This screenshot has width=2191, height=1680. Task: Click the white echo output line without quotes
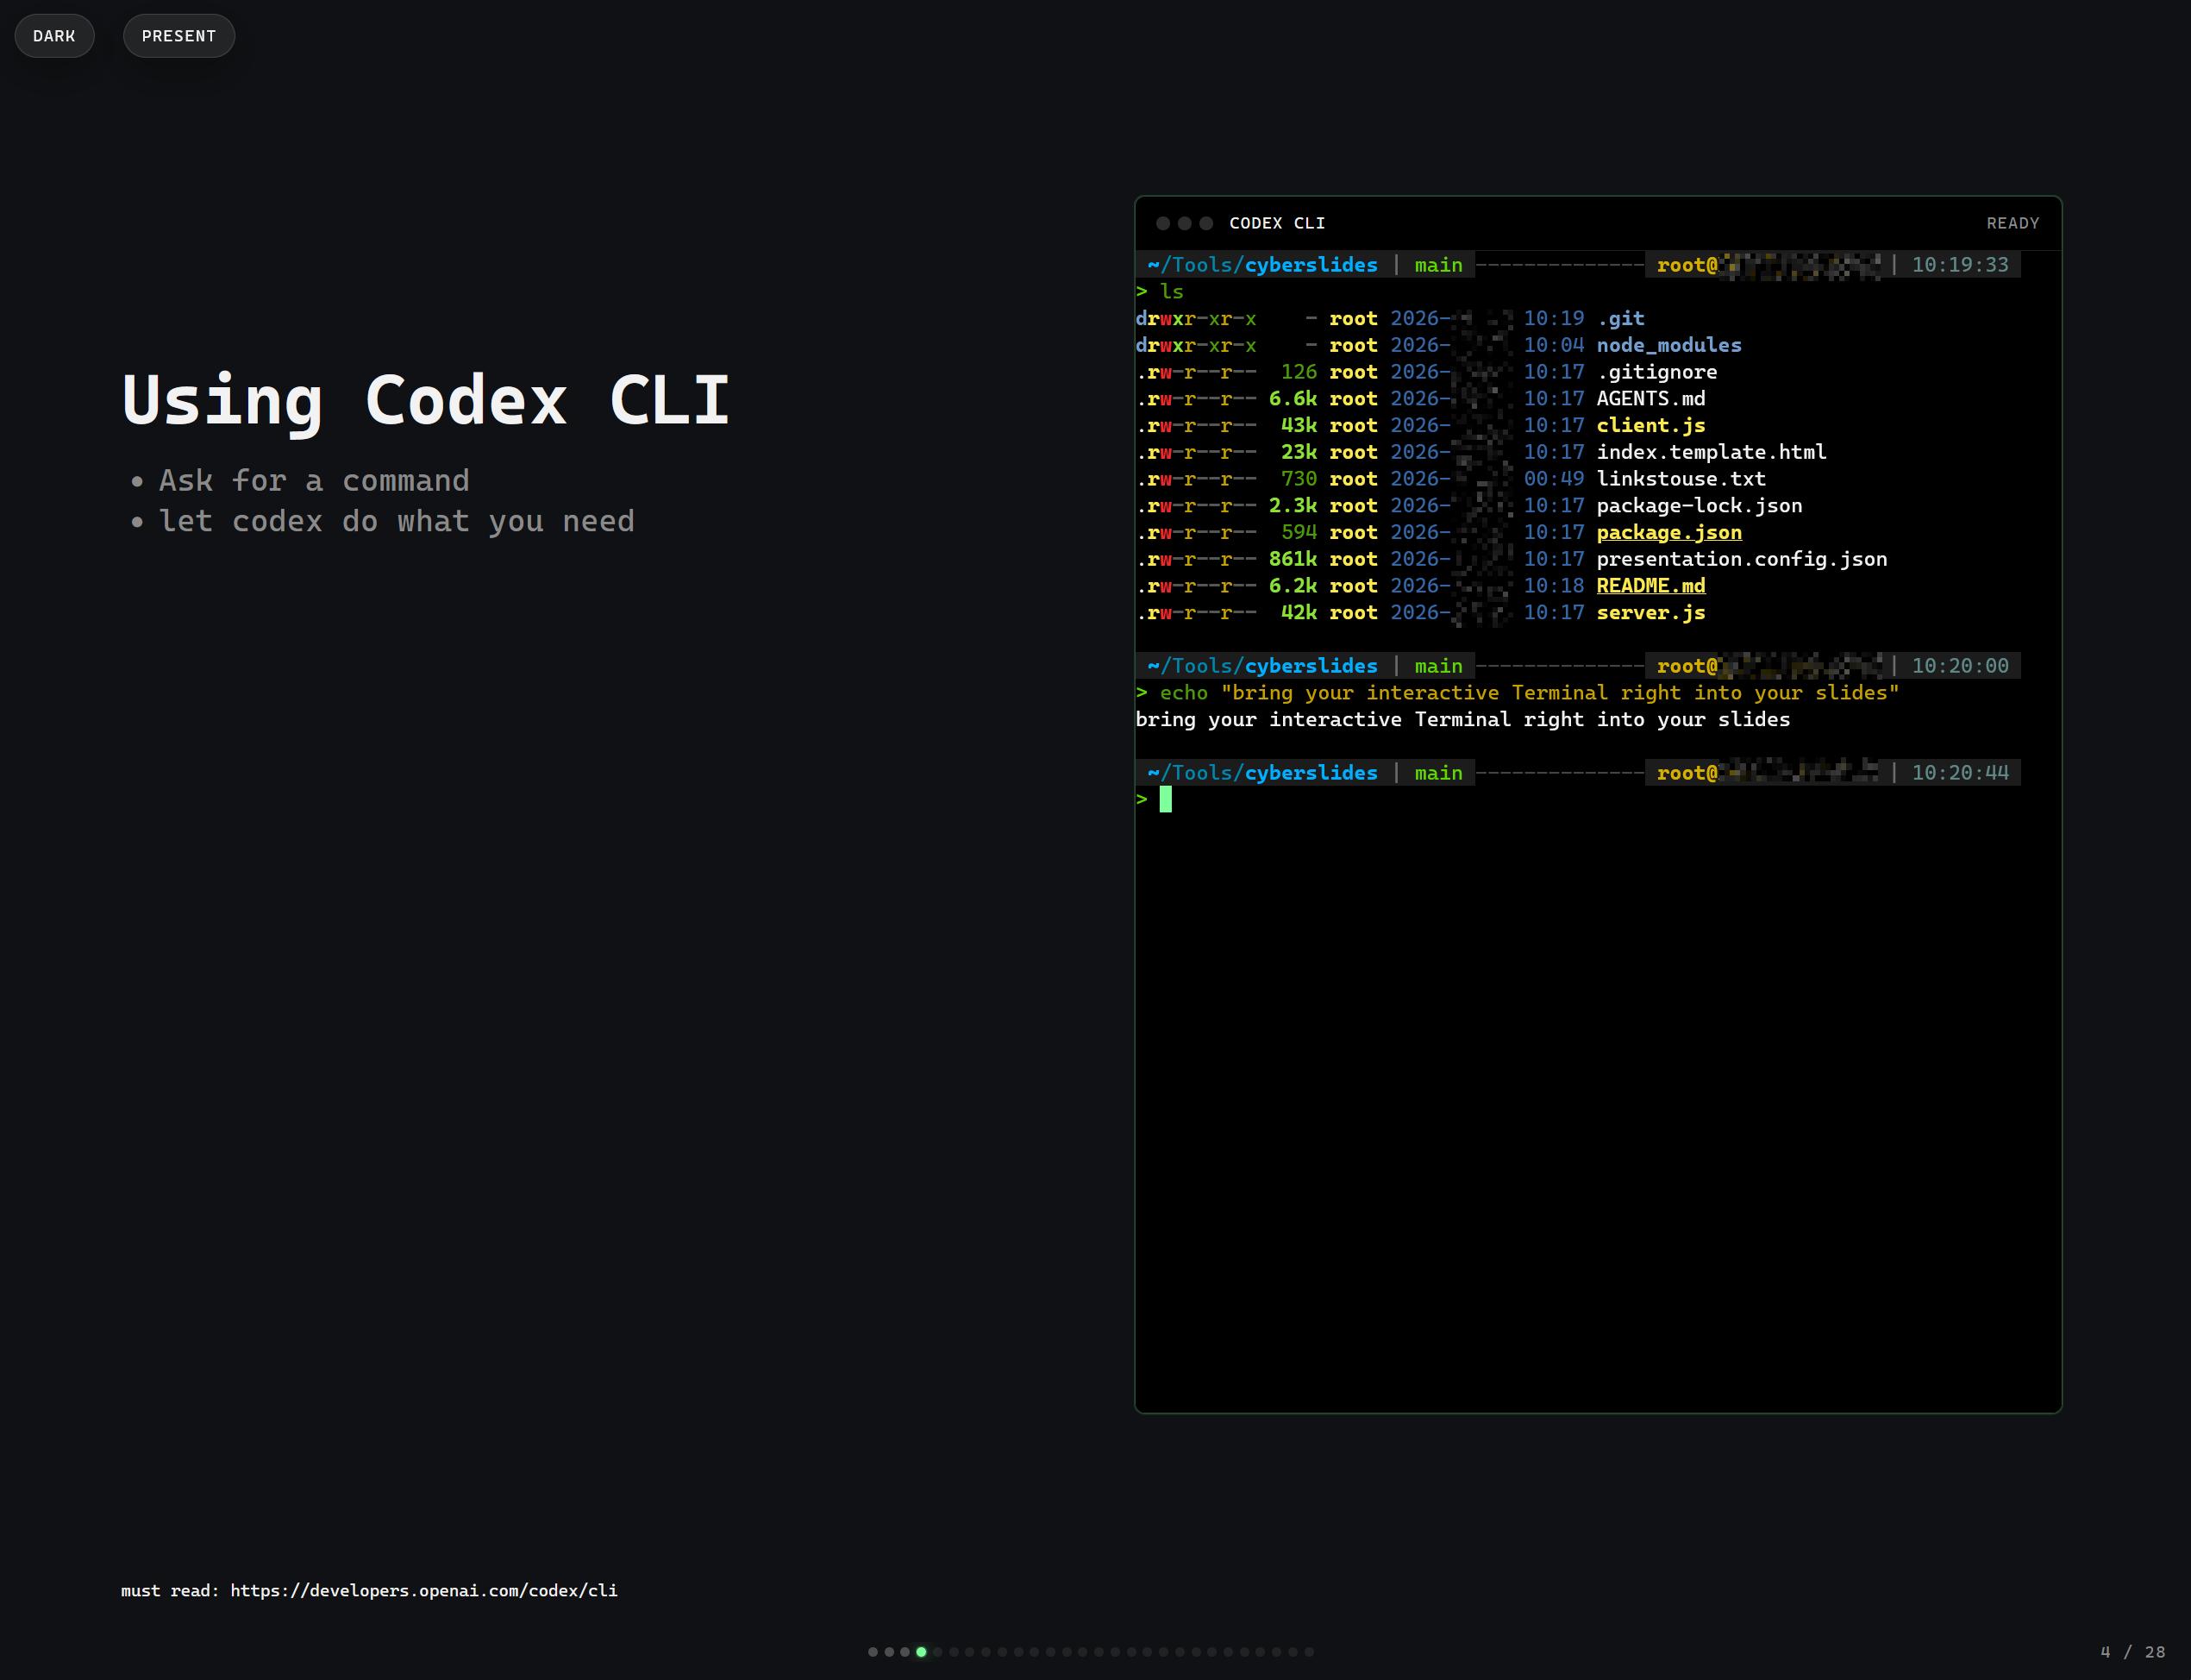1463,719
